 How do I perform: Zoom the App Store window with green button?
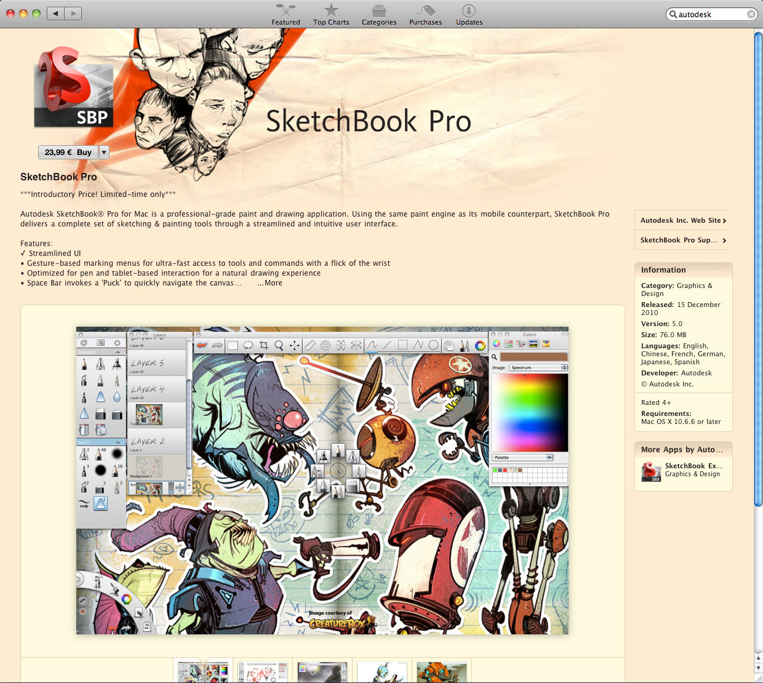[x=36, y=13]
